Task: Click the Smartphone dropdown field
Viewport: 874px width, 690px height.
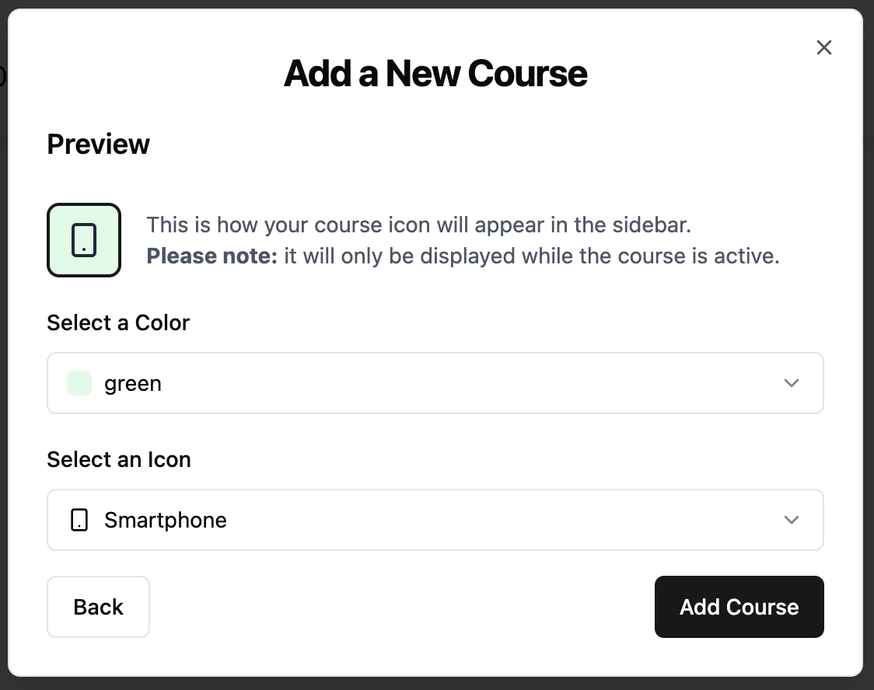Action: click(x=435, y=520)
